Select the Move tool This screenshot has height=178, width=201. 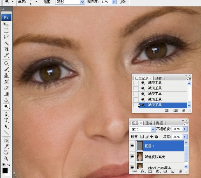(x=6, y=24)
